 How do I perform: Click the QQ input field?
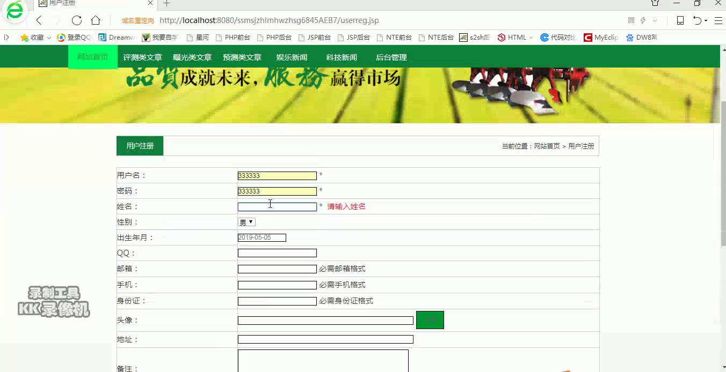[x=277, y=253]
